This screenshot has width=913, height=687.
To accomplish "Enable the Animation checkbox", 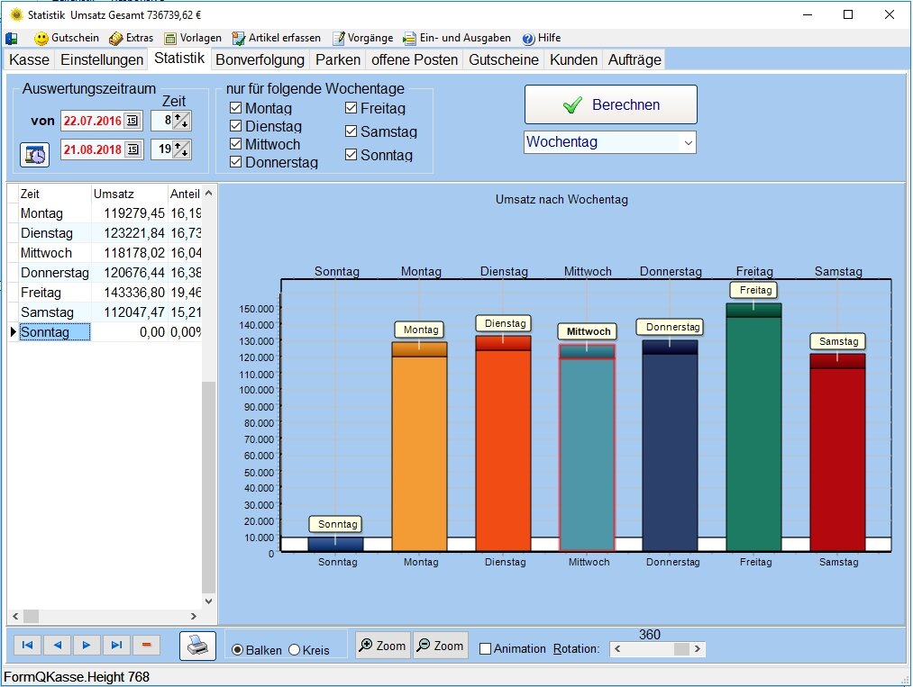I will click(485, 648).
